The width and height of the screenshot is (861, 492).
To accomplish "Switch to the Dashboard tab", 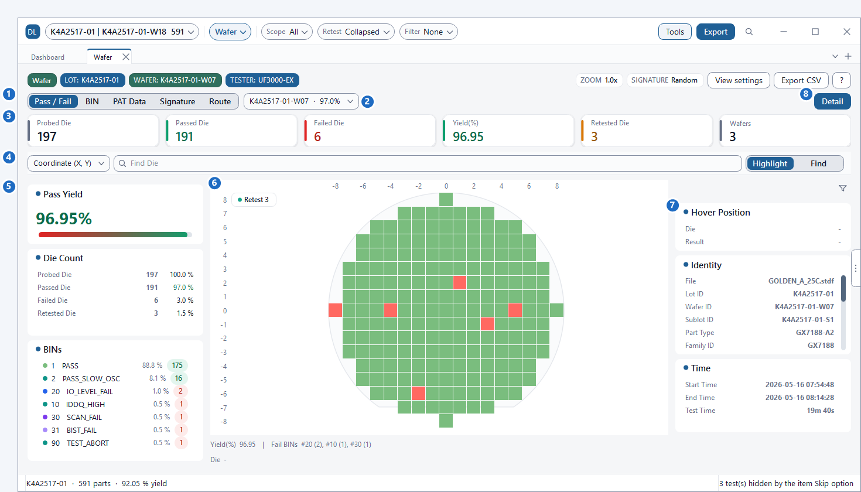I will (48, 57).
